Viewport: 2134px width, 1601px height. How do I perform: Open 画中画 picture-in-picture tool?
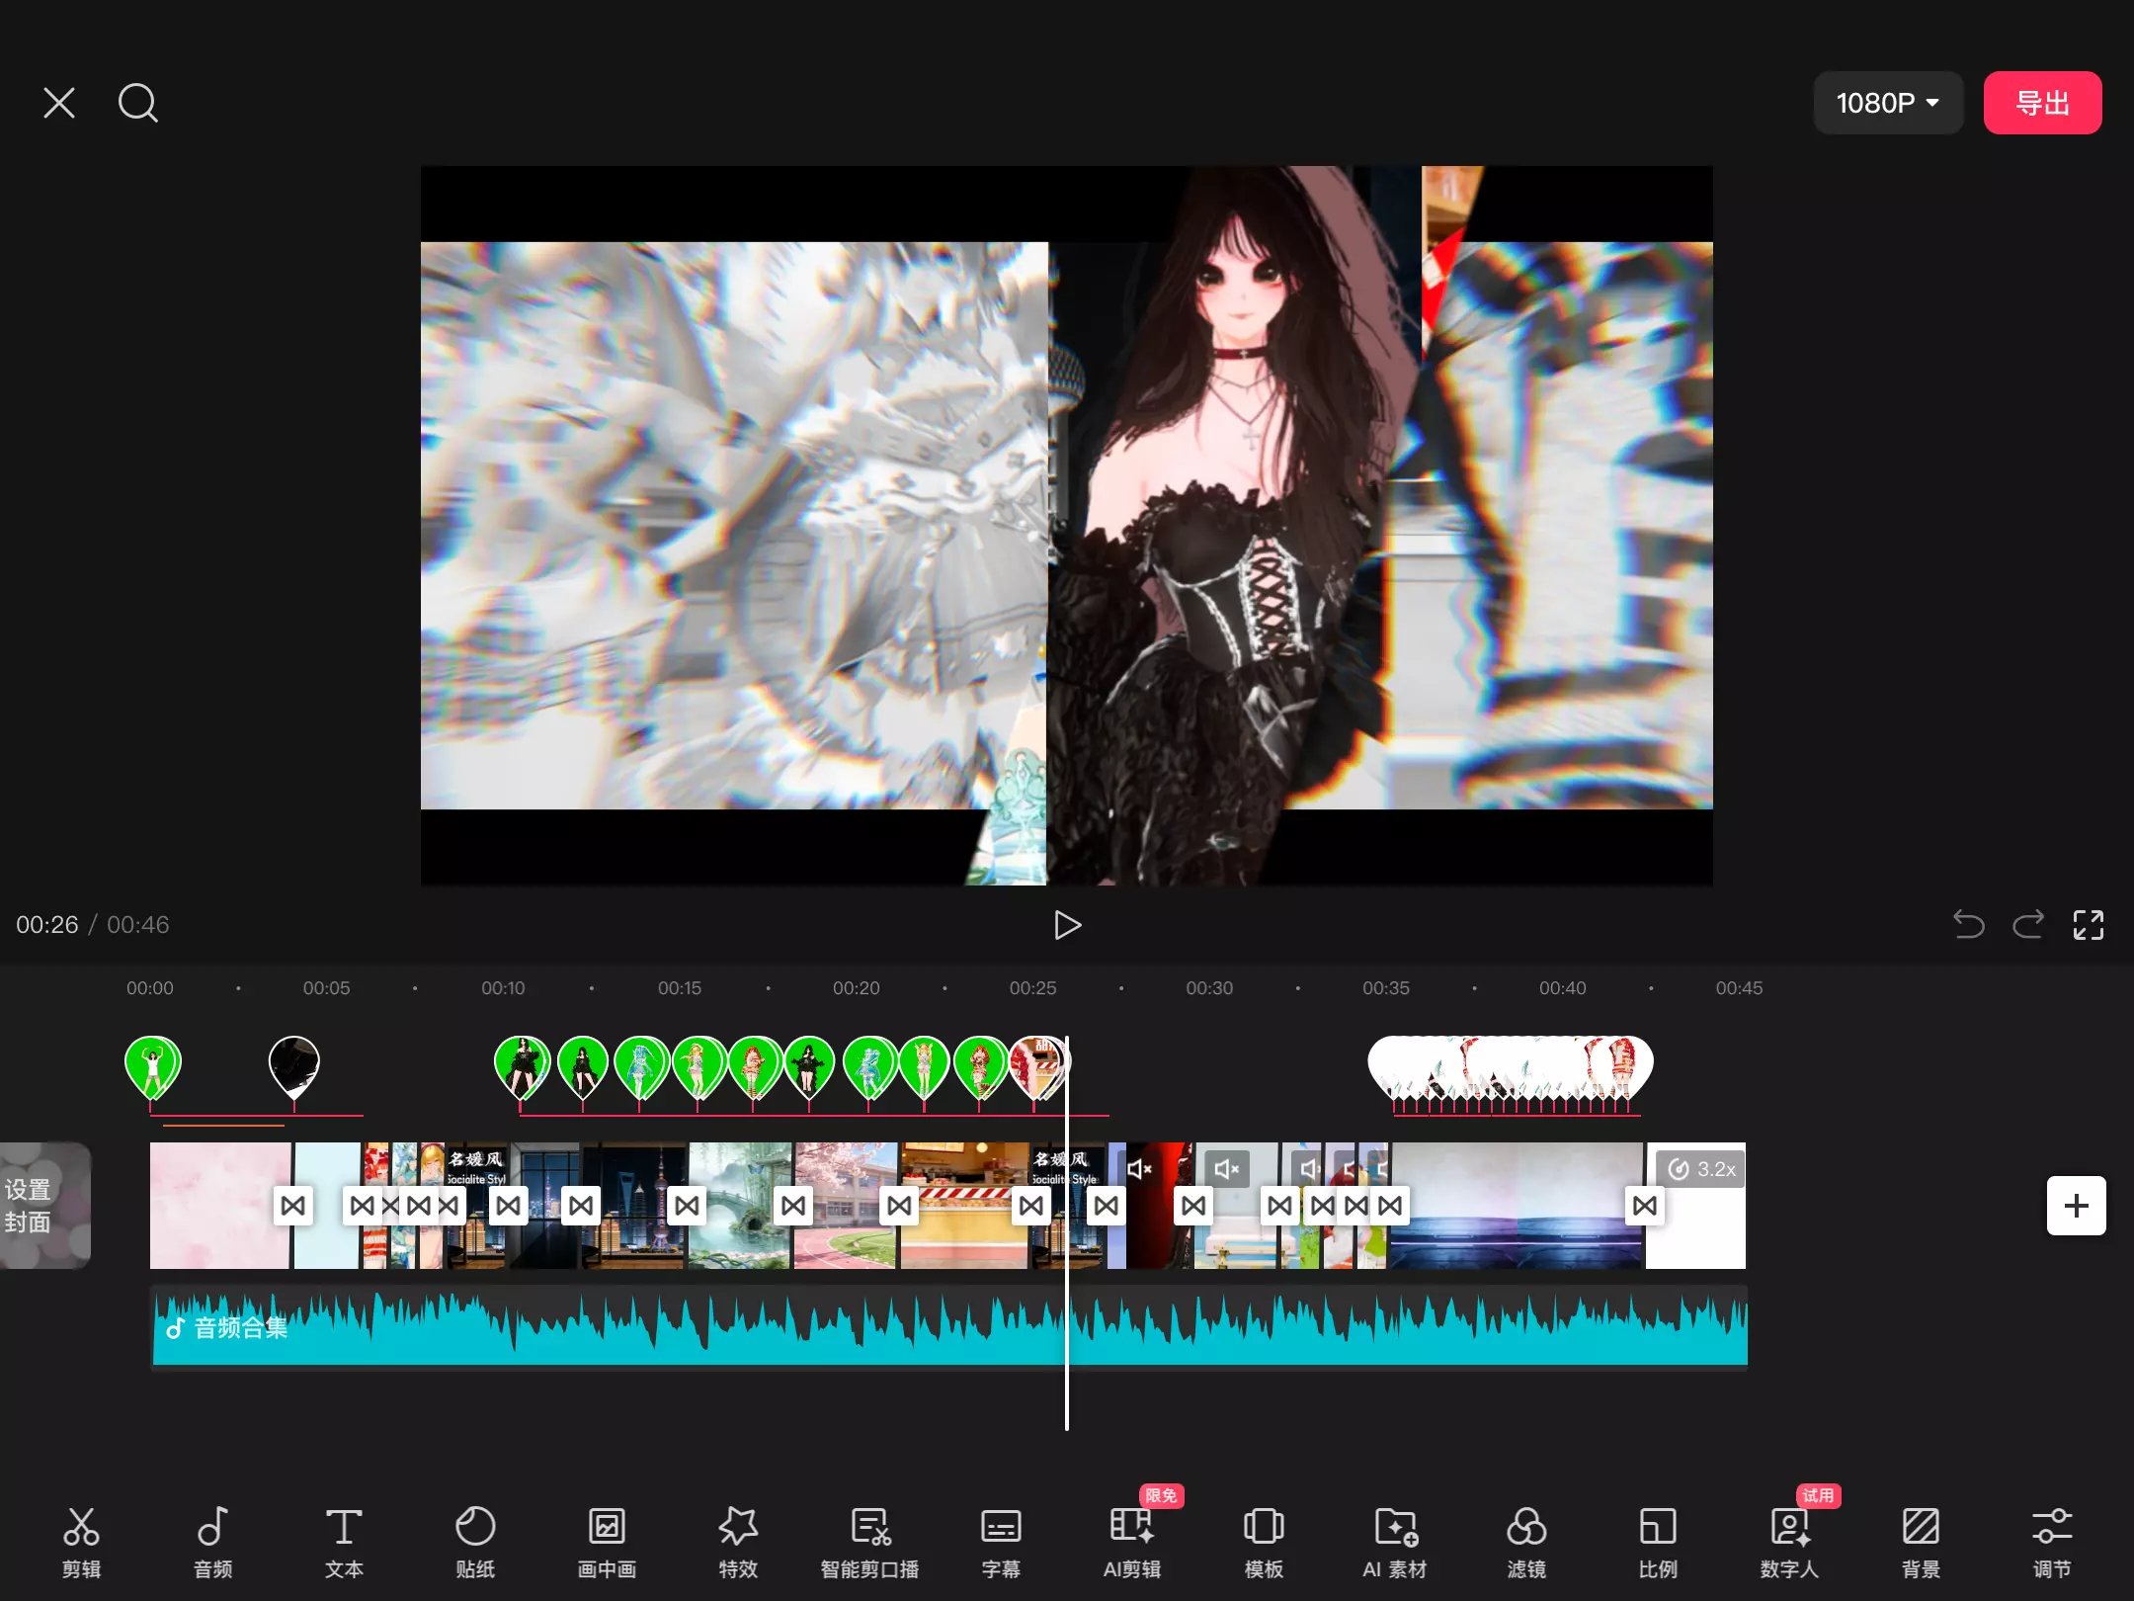pyautogui.click(x=607, y=1540)
